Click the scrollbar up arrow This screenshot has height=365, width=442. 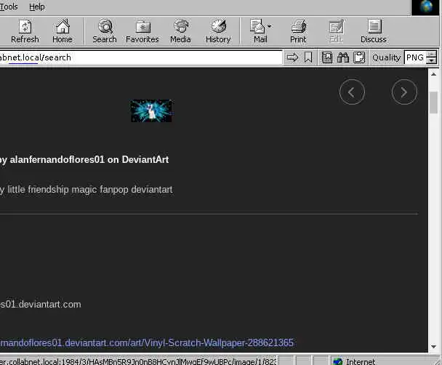[433, 74]
